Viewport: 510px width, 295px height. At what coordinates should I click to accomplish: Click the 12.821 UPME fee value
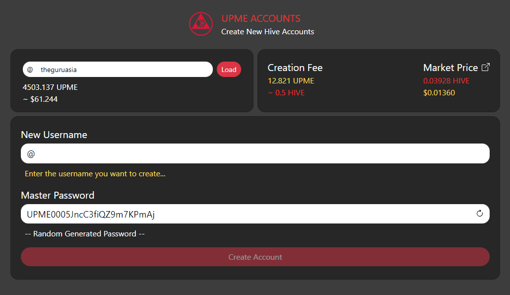coord(291,81)
